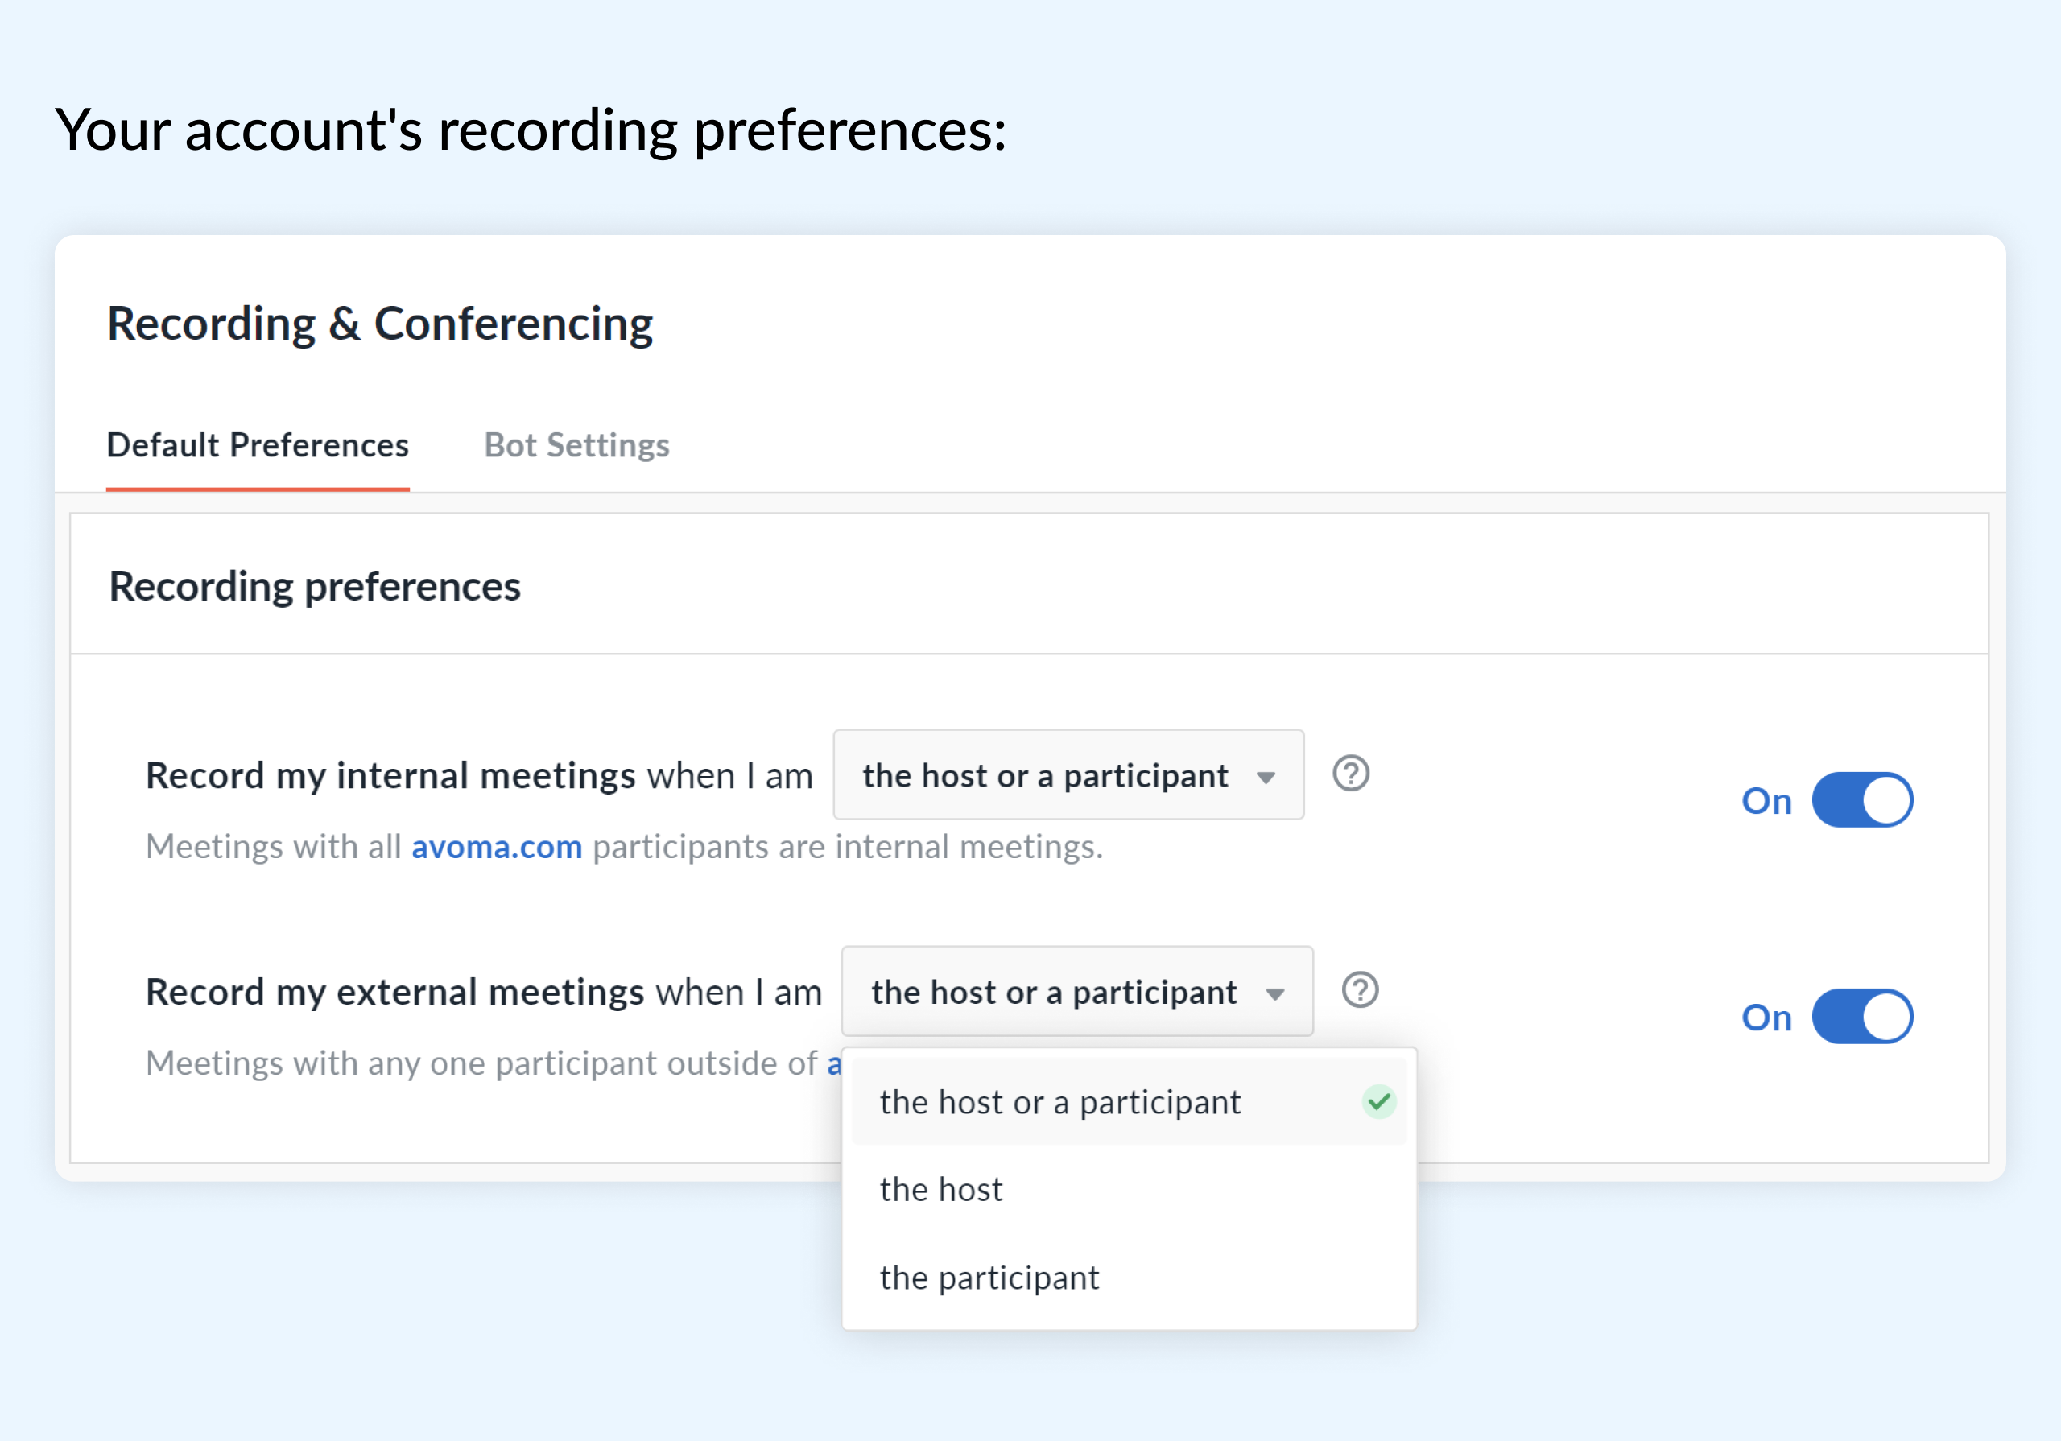
Task: Click the Recording preferences section header
Action: coord(314,586)
